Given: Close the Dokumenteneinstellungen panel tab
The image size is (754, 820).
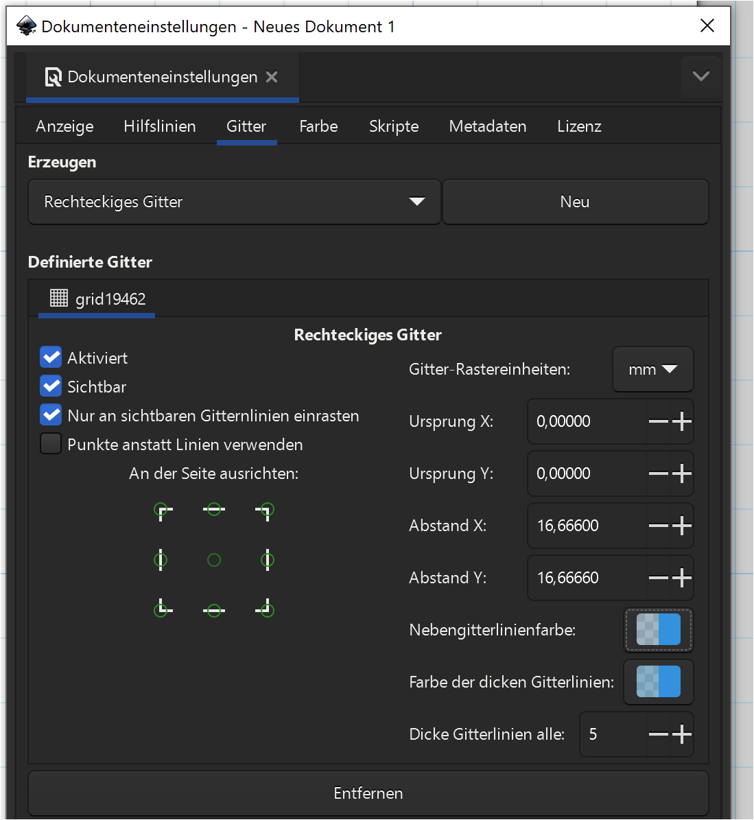Looking at the screenshot, I should [272, 77].
